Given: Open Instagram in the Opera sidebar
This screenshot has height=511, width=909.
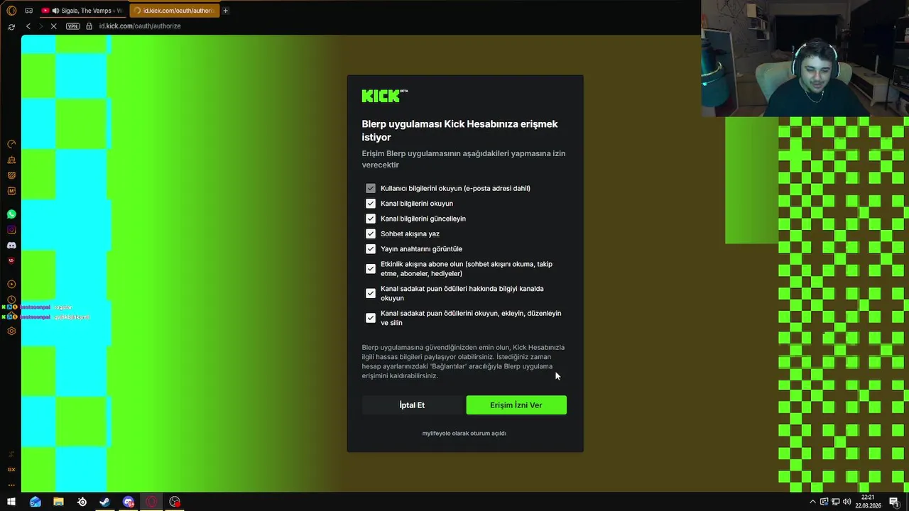Looking at the screenshot, I should [11, 229].
